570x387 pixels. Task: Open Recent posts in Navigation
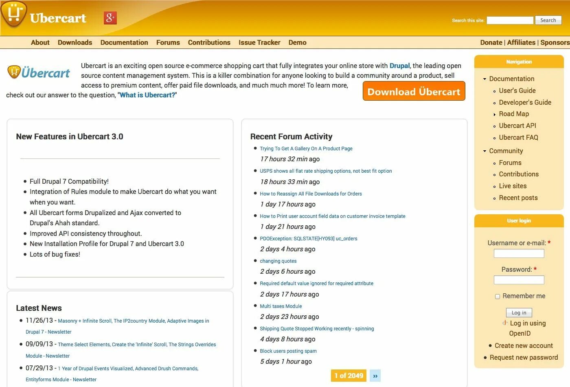[x=518, y=198]
